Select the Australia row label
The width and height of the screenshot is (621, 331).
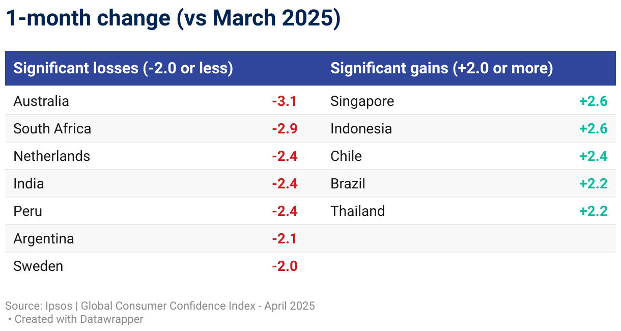click(x=41, y=101)
